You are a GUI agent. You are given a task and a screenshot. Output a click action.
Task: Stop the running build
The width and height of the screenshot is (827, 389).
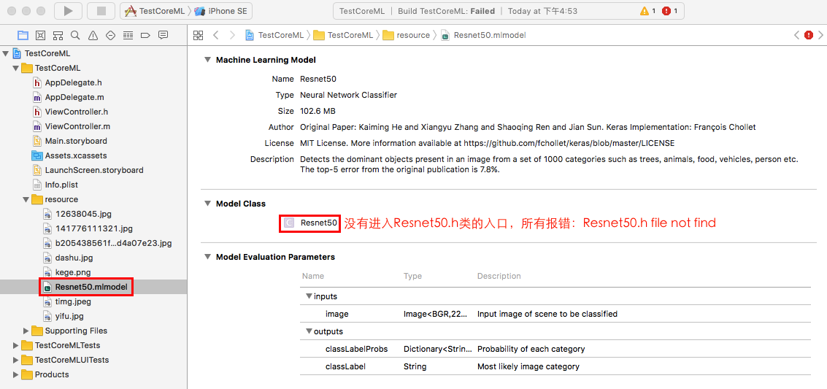(x=101, y=10)
